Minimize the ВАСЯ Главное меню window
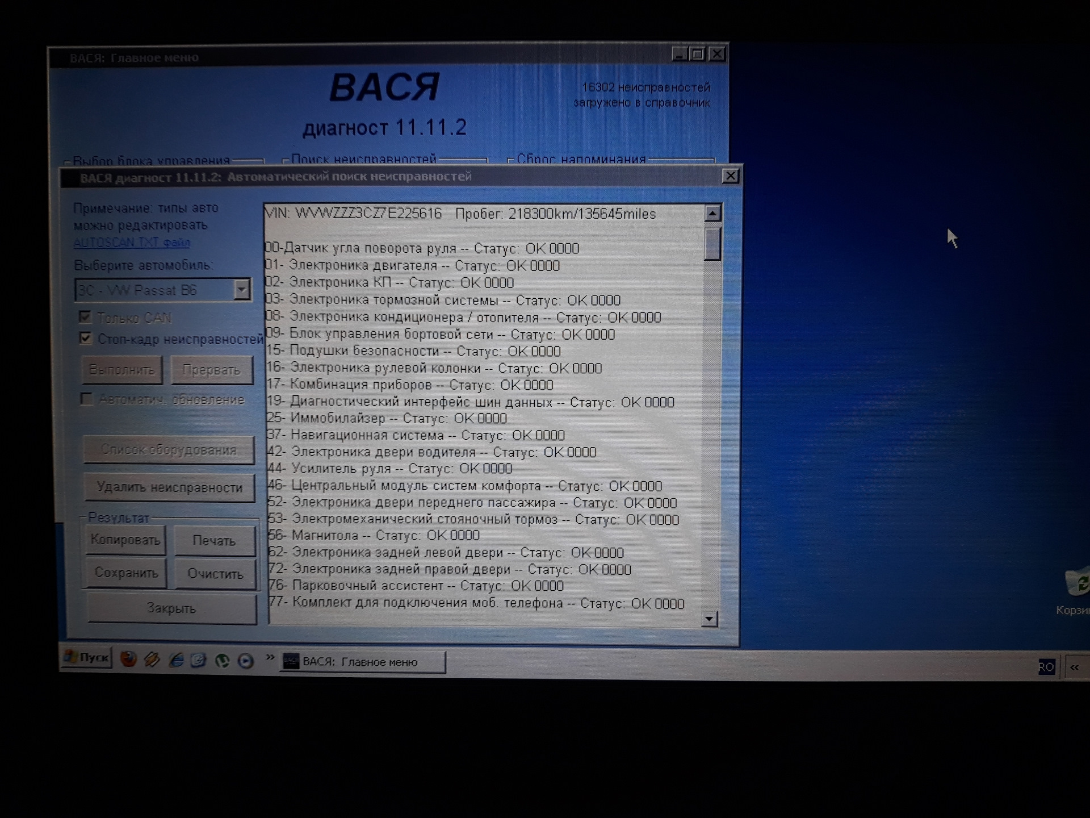Screen dimensions: 1090x818 click(x=680, y=54)
